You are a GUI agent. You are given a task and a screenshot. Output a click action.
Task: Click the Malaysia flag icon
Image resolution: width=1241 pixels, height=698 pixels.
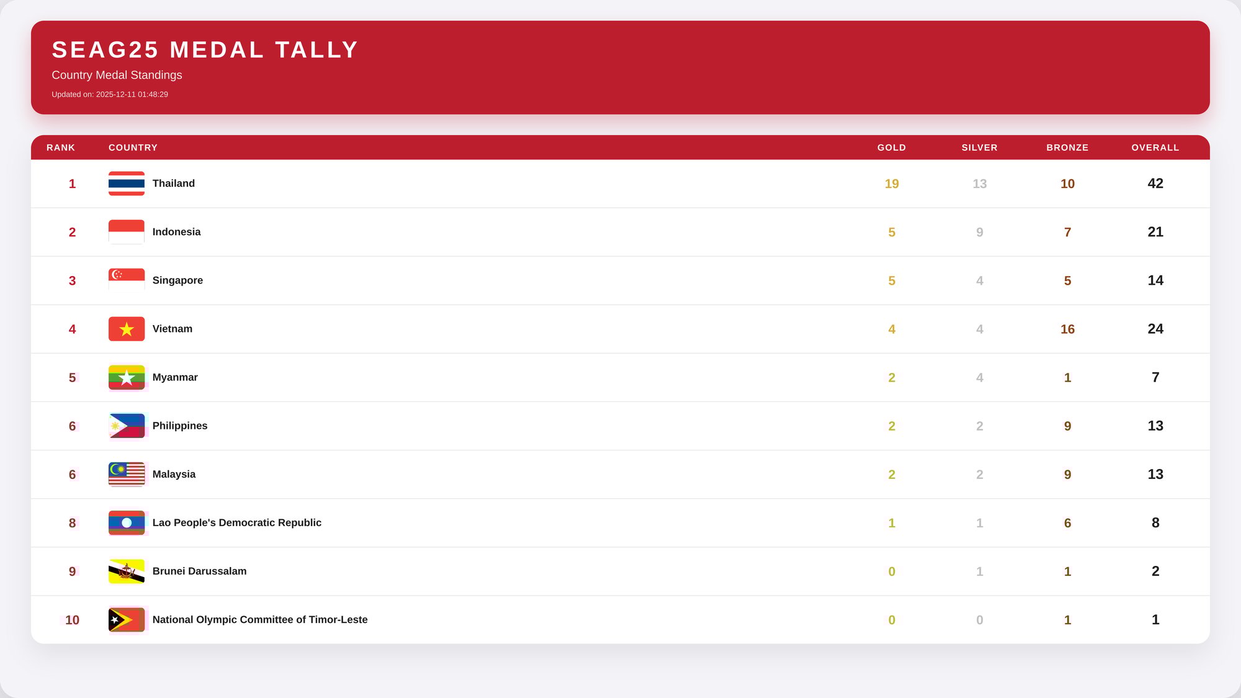126,474
